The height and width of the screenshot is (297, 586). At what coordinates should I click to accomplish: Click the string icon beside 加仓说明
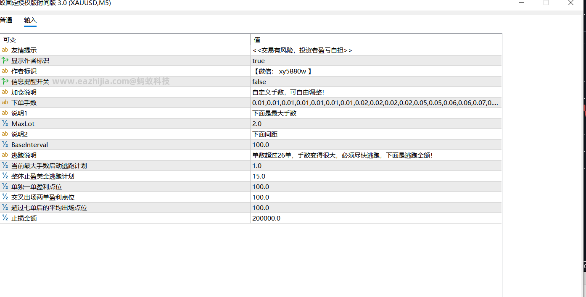coord(5,92)
